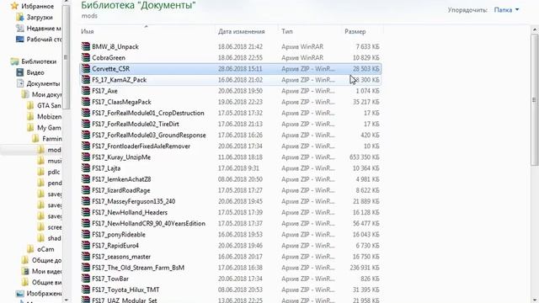
Task: Click the GTA San folder icon
Action: pos(30,105)
